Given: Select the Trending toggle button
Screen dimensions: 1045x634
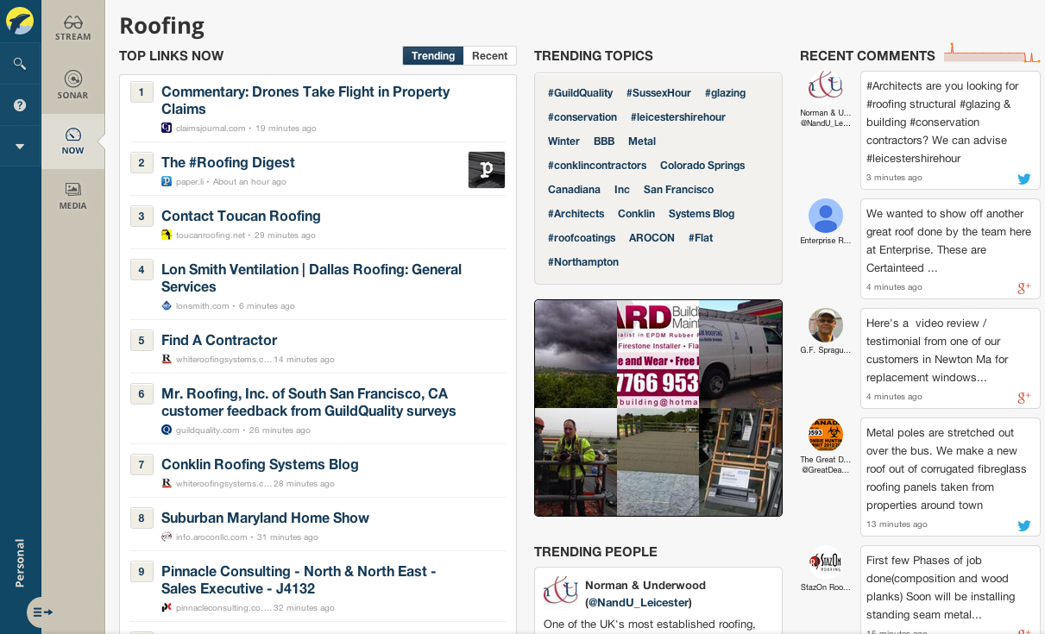Looking at the screenshot, I should 433,56.
